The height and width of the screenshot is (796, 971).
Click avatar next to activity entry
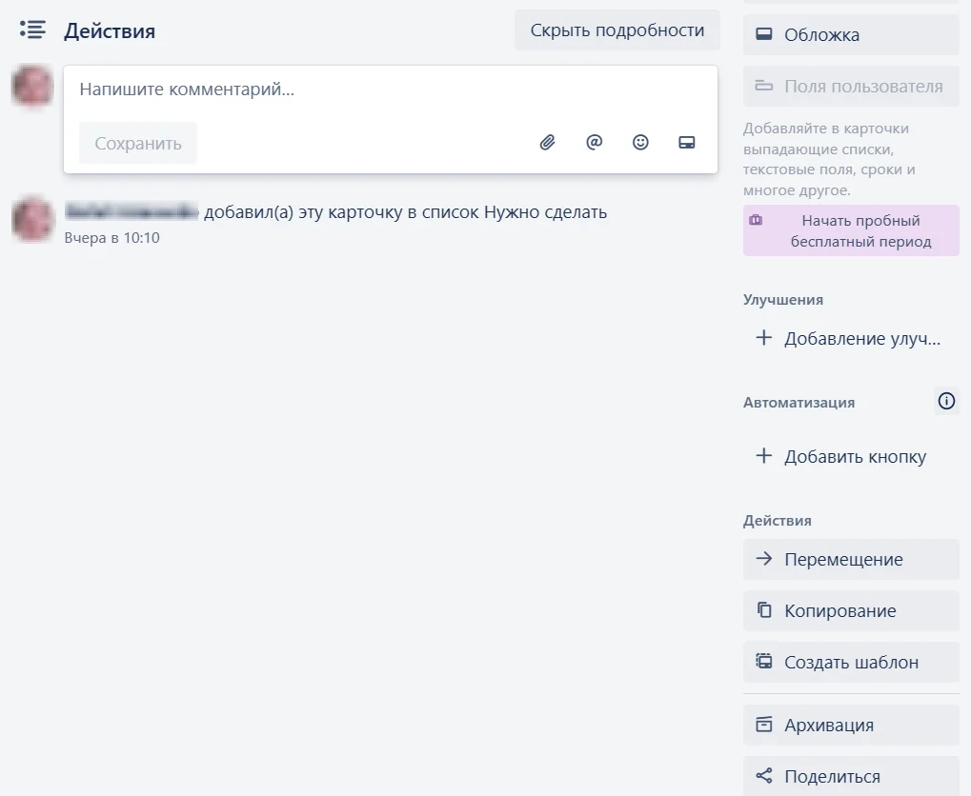[x=31, y=219]
